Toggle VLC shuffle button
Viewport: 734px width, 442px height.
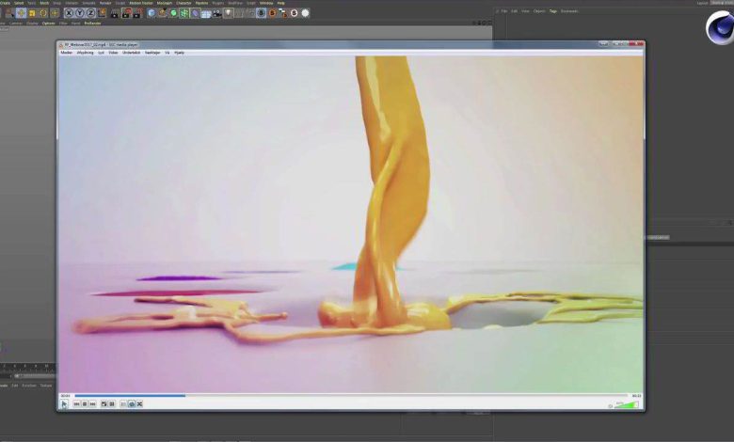[139, 403]
